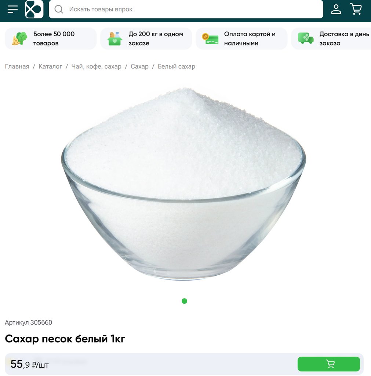Click the search magnifier icon
The width and height of the screenshot is (371, 376).
coord(58,9)
